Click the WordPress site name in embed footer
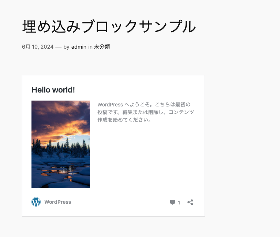The height and width of the screenshot is (237, 280). tap(58, 202)
